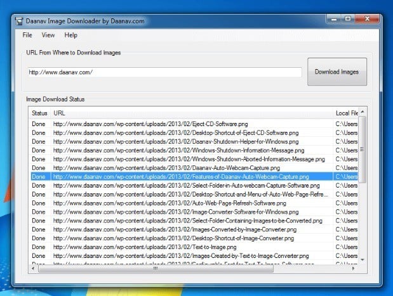
Task: Select the Select-Folder-Containing-Images-to-be-Converted.png row
Action: click(x=194, y=221)
